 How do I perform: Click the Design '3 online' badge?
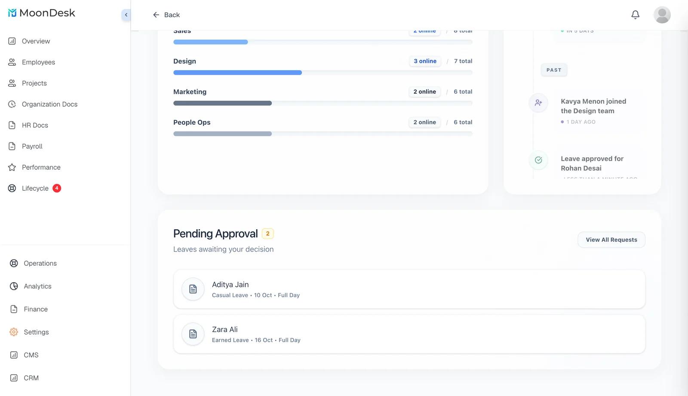(x=425, y=61)
